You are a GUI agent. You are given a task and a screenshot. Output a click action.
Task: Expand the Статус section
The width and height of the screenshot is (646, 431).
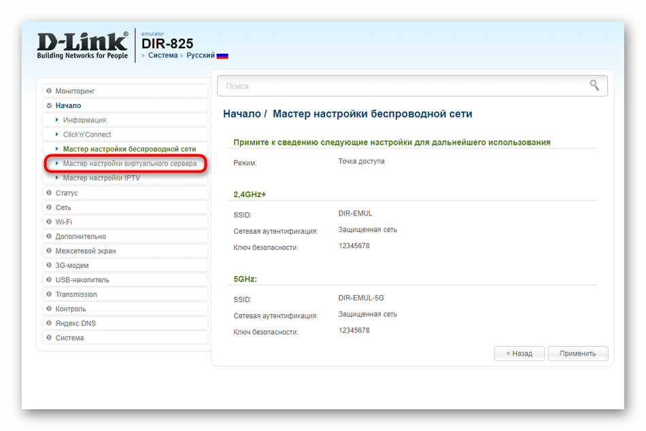click(67, 193)
